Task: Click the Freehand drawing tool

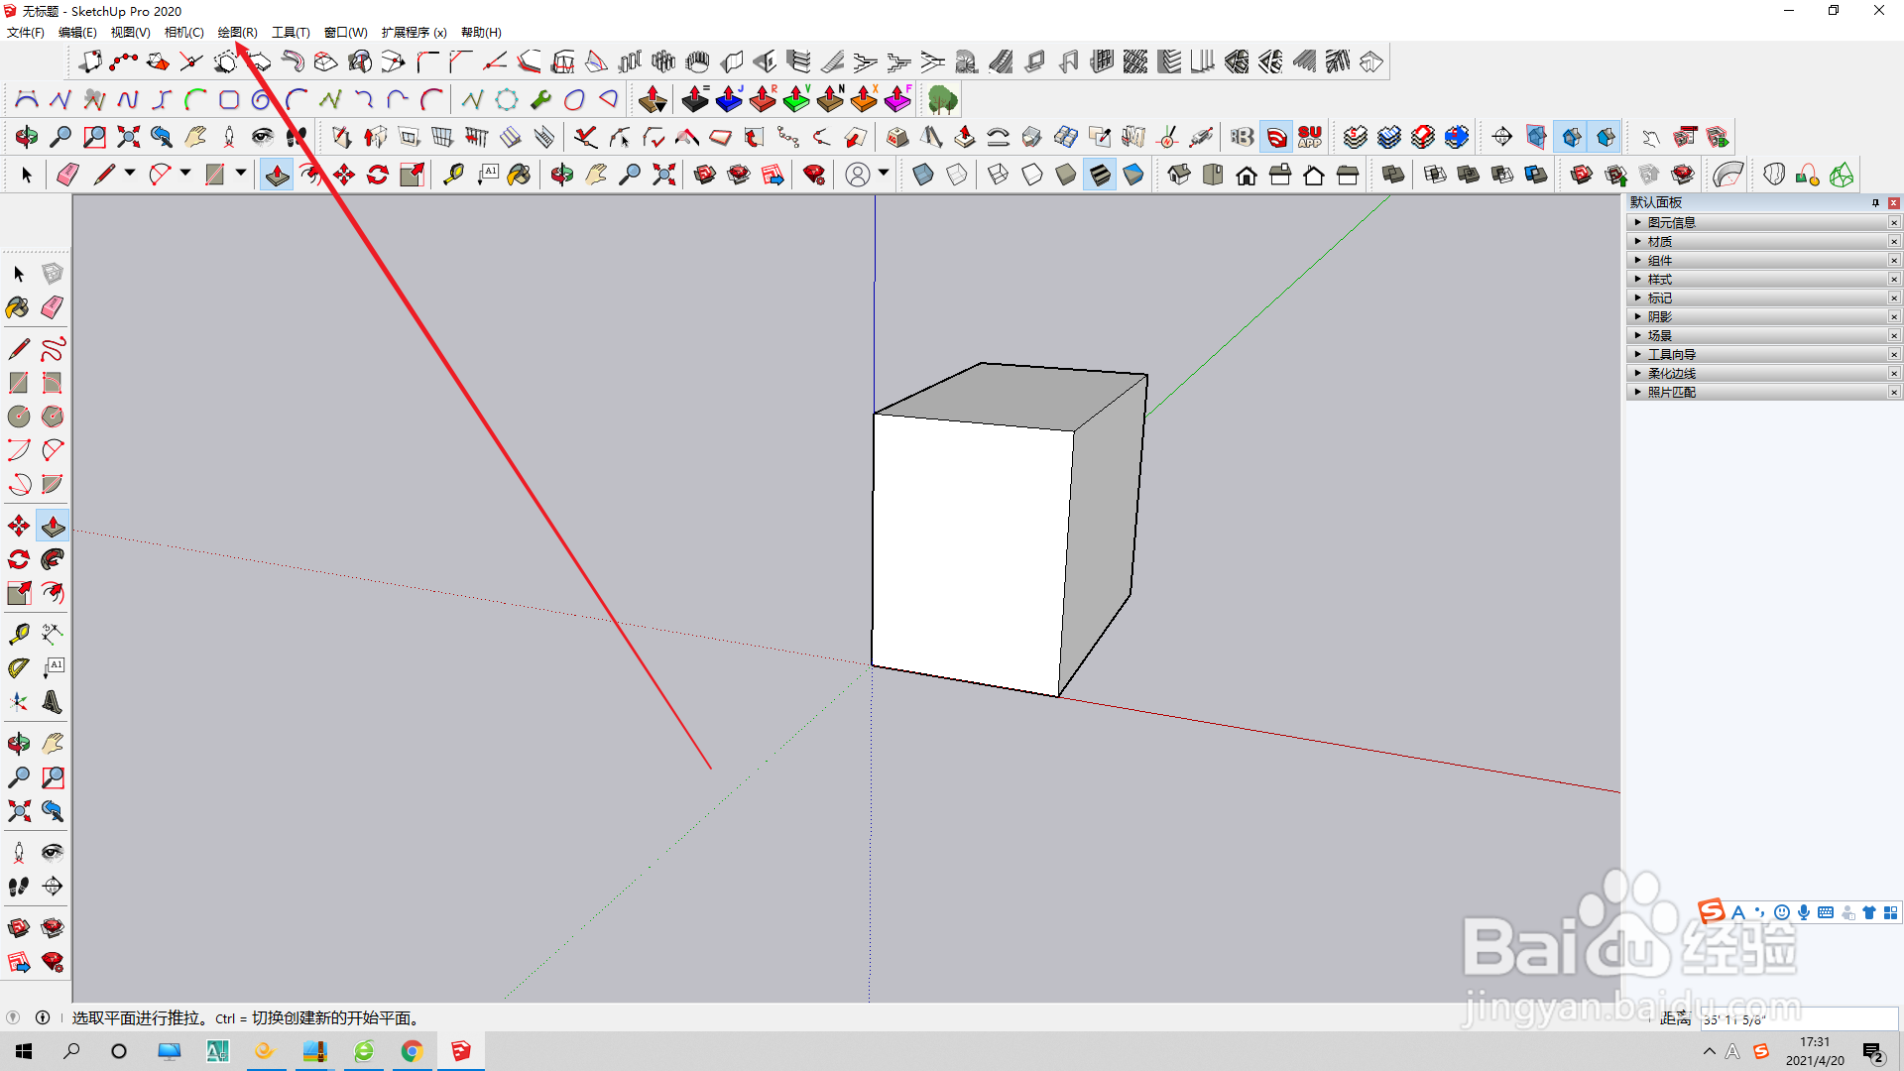Action: [53, 349]
